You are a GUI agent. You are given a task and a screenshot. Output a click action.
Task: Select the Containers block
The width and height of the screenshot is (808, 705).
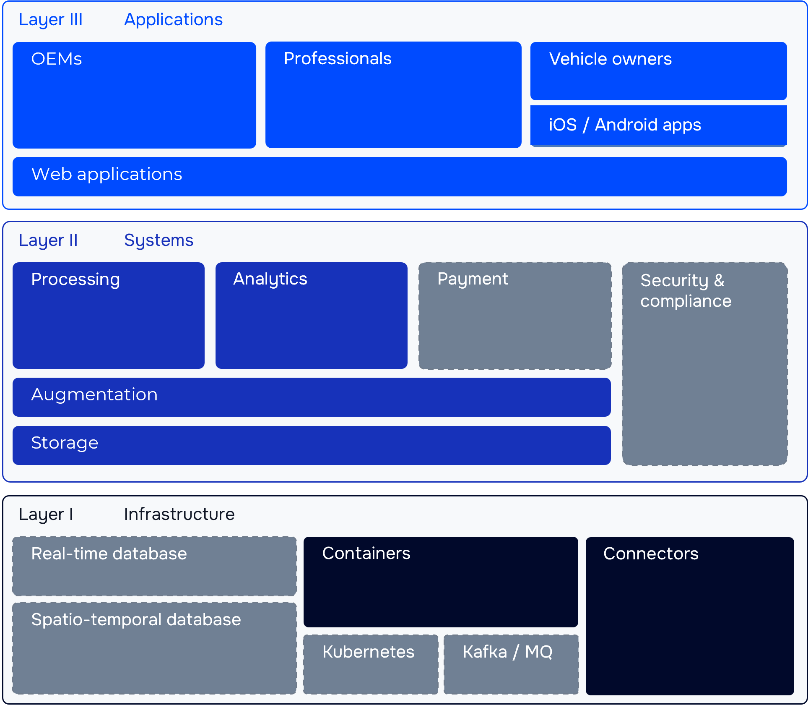click(x=440, y=582)
